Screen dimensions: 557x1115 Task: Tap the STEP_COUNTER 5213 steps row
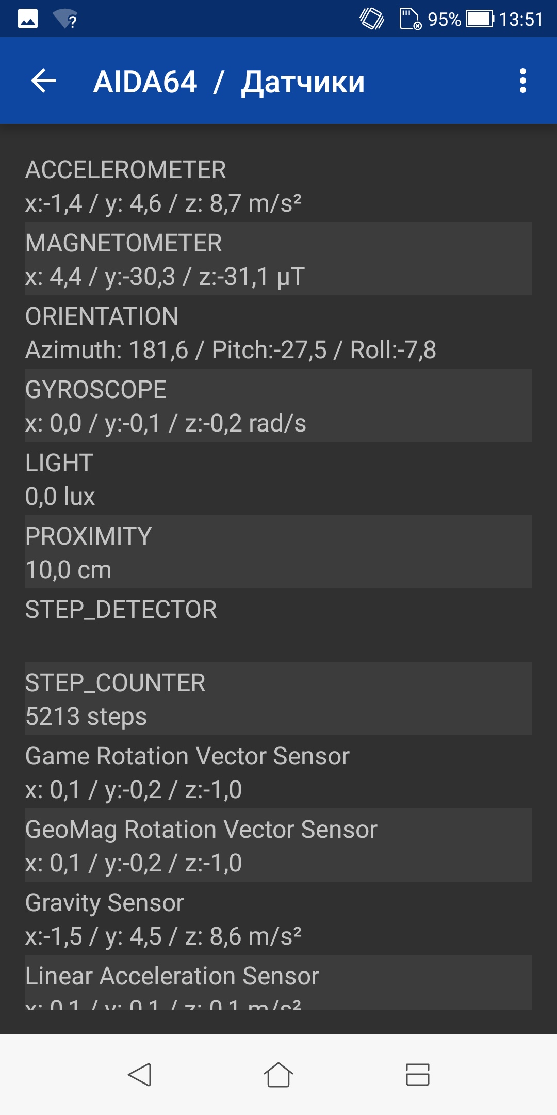[x=278, y=698]
